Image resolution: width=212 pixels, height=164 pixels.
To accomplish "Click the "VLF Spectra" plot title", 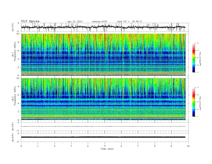I will point(30,21).
